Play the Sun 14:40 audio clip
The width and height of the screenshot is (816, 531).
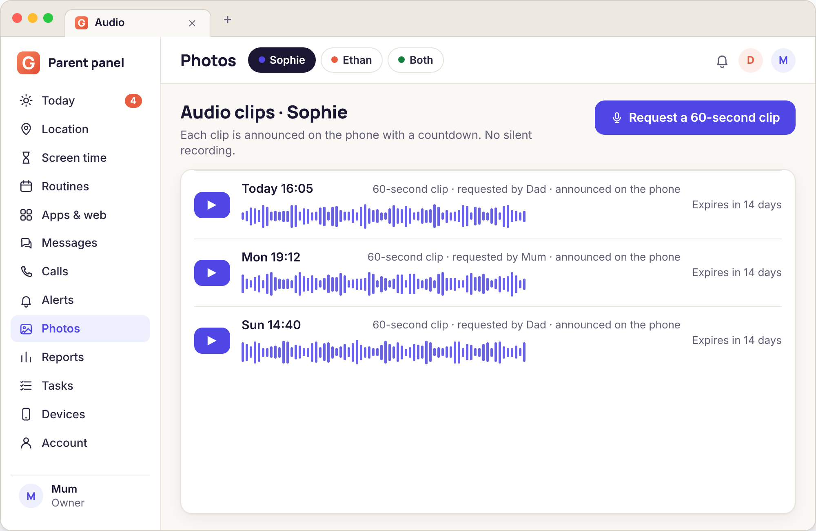coord(212,341)
